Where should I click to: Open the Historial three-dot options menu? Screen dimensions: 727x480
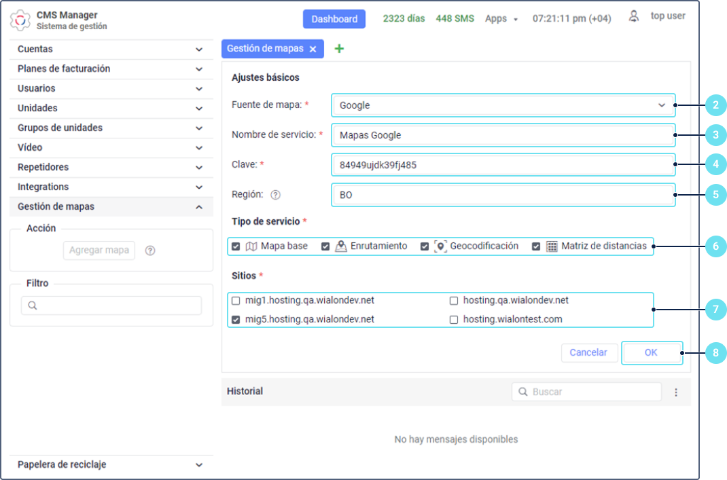675,392
